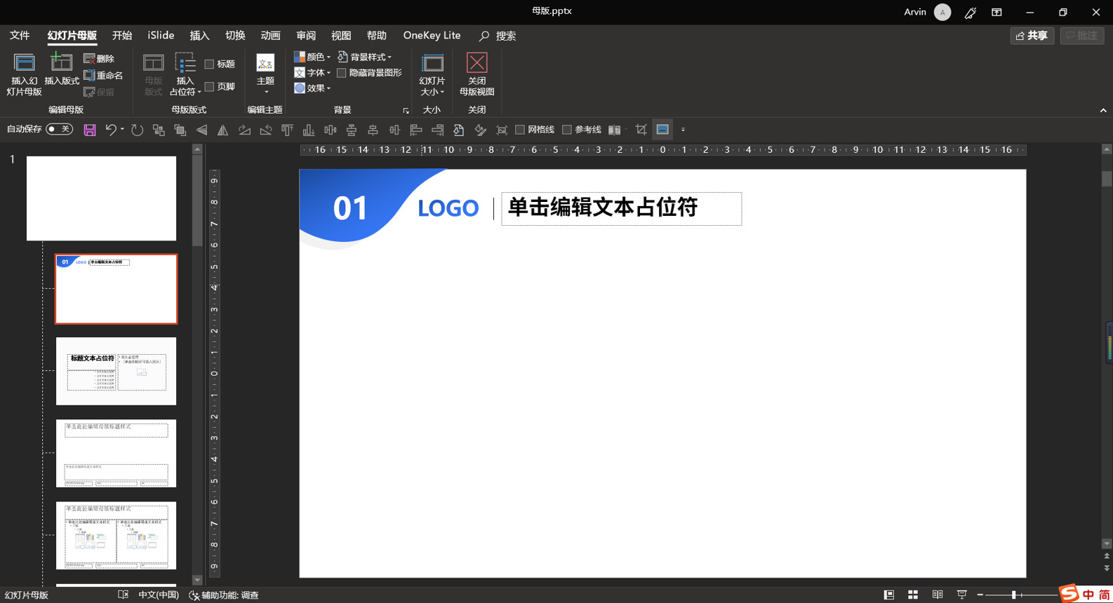The width and height of the screenshot is (1113, 603).
Task: Click Align Right icon in quick toolbar
Action: (437, 130)
